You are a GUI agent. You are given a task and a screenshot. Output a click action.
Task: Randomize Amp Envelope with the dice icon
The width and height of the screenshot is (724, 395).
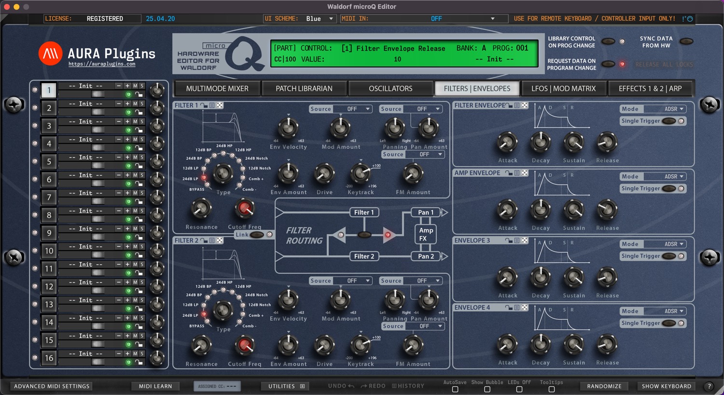coord(525,173)
